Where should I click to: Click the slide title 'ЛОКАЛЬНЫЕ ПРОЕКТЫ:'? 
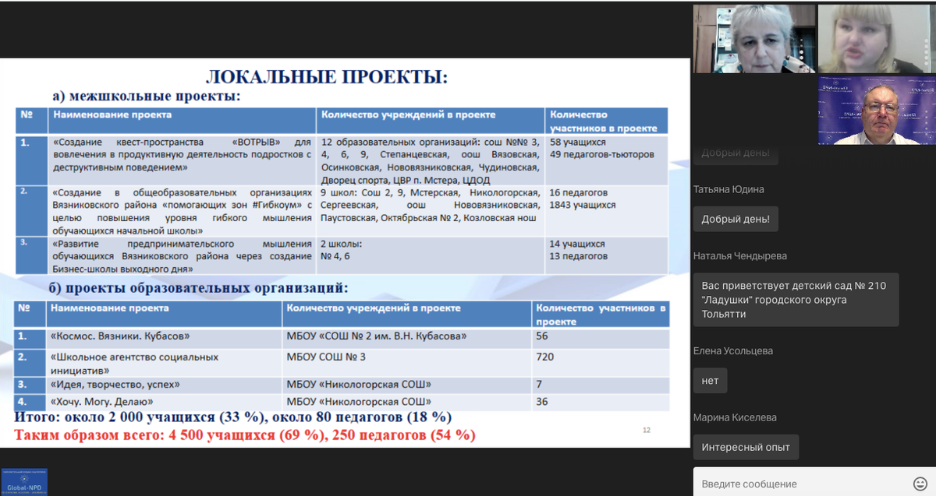pos(327,76)
